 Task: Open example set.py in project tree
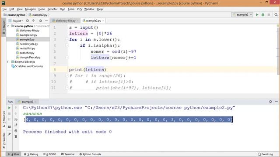pos(28,35)
